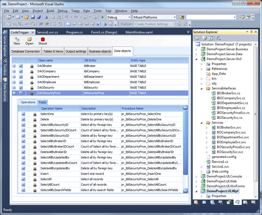Uncheck the DAOCompany checkbox

pyautogui.click(x=21, y=71)
